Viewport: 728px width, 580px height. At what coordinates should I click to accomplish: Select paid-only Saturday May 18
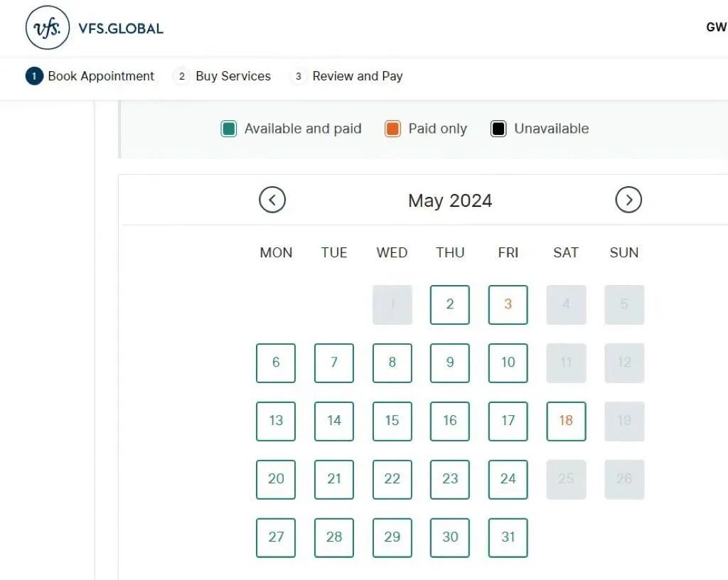coord(566,421)
